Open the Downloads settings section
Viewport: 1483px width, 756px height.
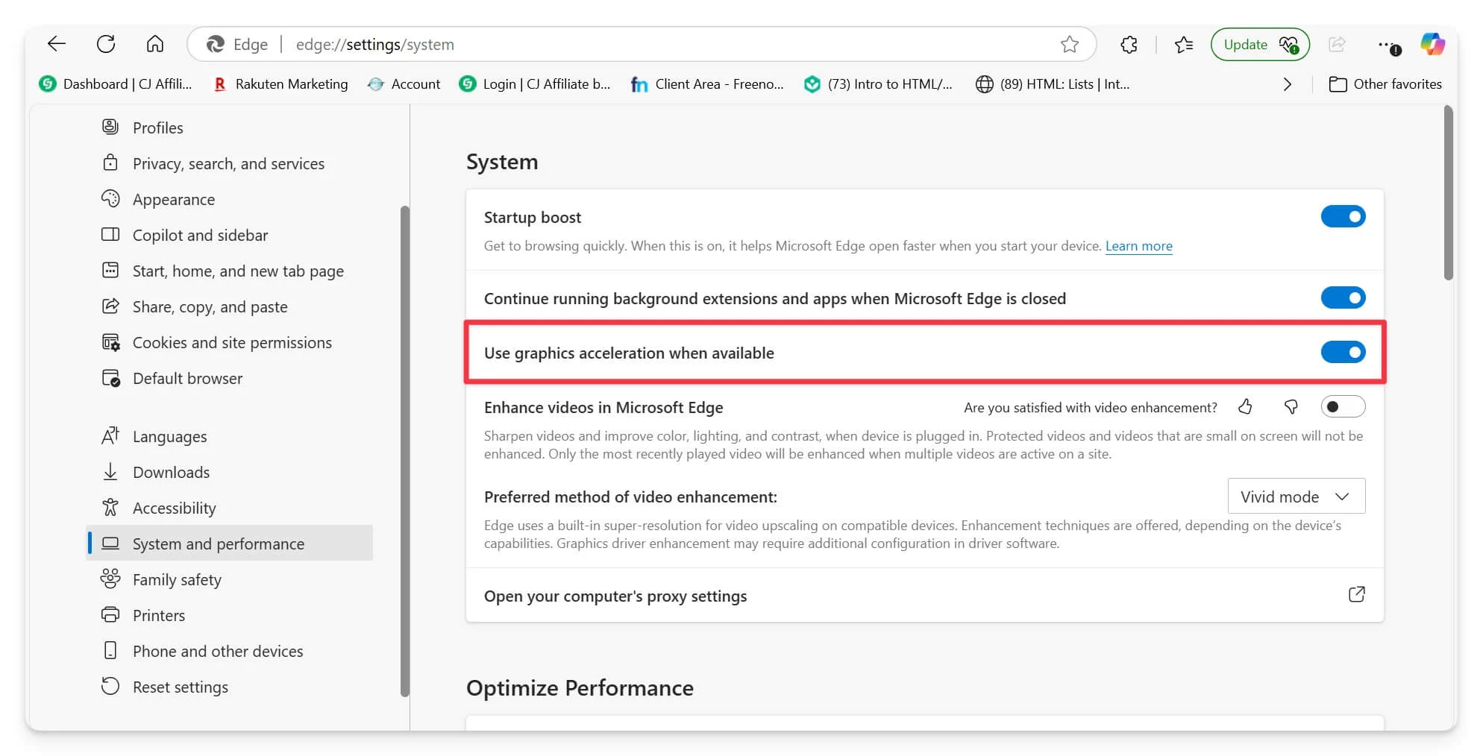171,473
